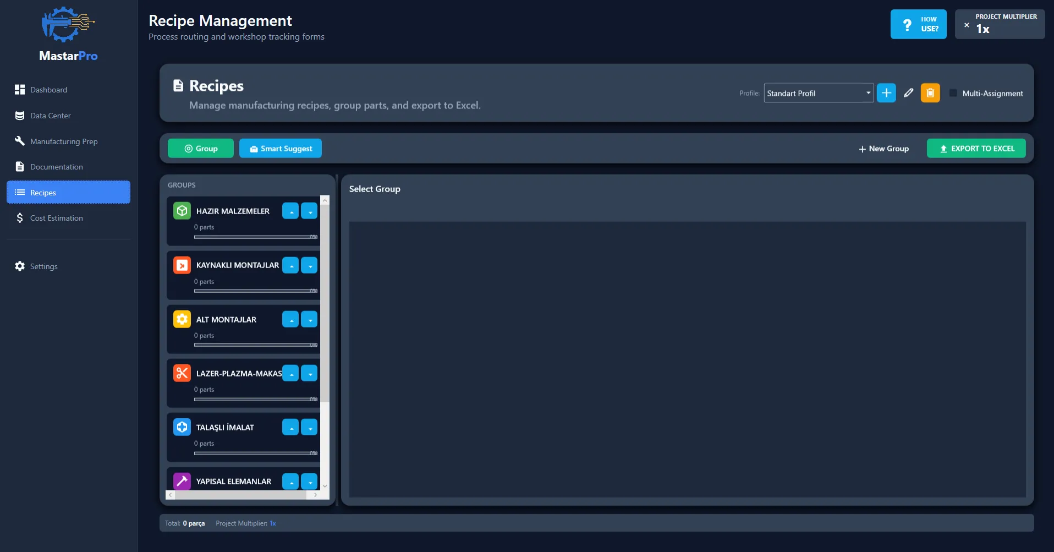Screen dimensions: 1054x552
Task: Click the add profile plus icon
Action: (886, 93)
